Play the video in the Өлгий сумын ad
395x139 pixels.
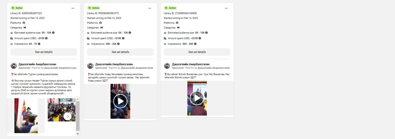197,98
